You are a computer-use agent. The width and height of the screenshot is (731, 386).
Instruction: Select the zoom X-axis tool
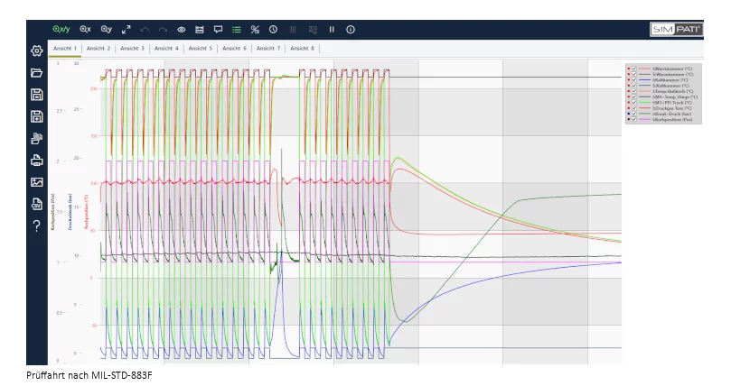(x=85, y=29)
